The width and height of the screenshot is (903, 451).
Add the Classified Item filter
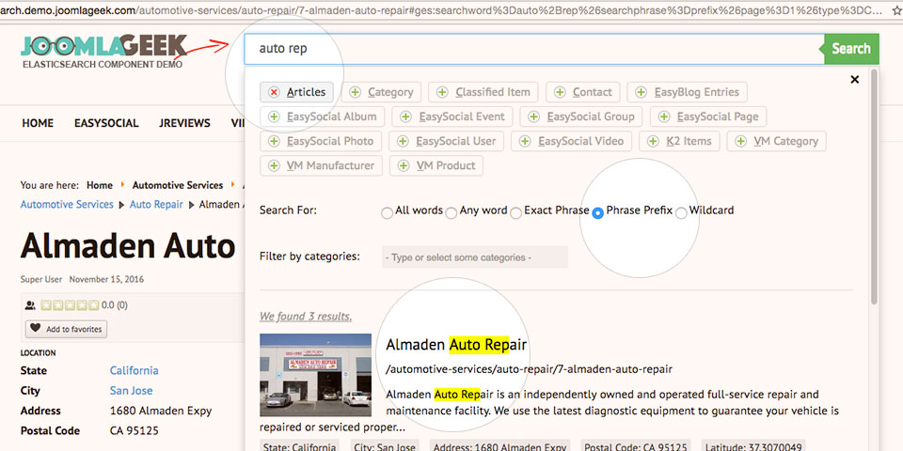(483, 92)
